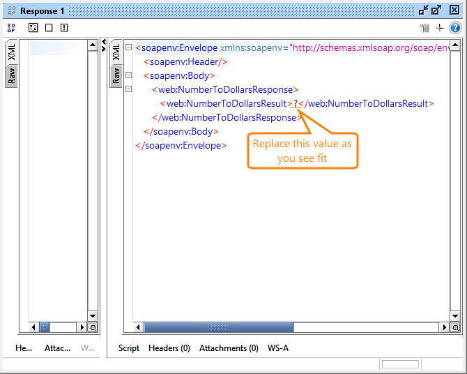Select the Raw tab of the right editor
This screenshot has width=467, height=374.
(116, 76)
